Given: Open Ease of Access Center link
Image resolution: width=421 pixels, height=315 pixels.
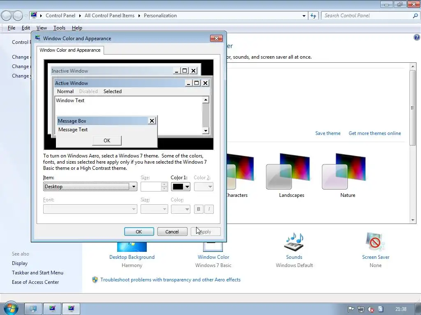Looking at the screenshot, I should click(x=35, y=282).
